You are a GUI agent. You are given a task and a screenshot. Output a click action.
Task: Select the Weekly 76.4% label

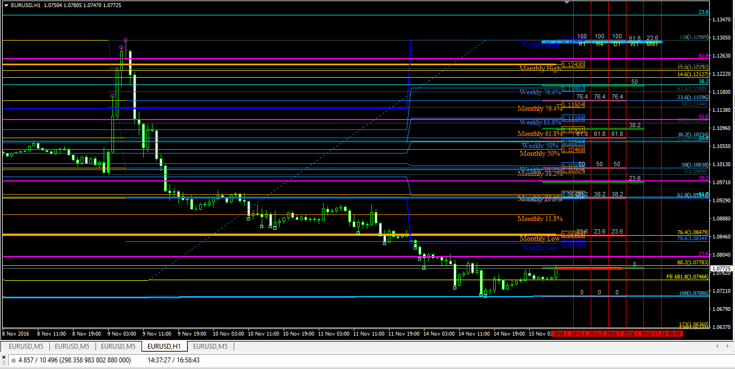pyautogui.click(x=540, y=92)
